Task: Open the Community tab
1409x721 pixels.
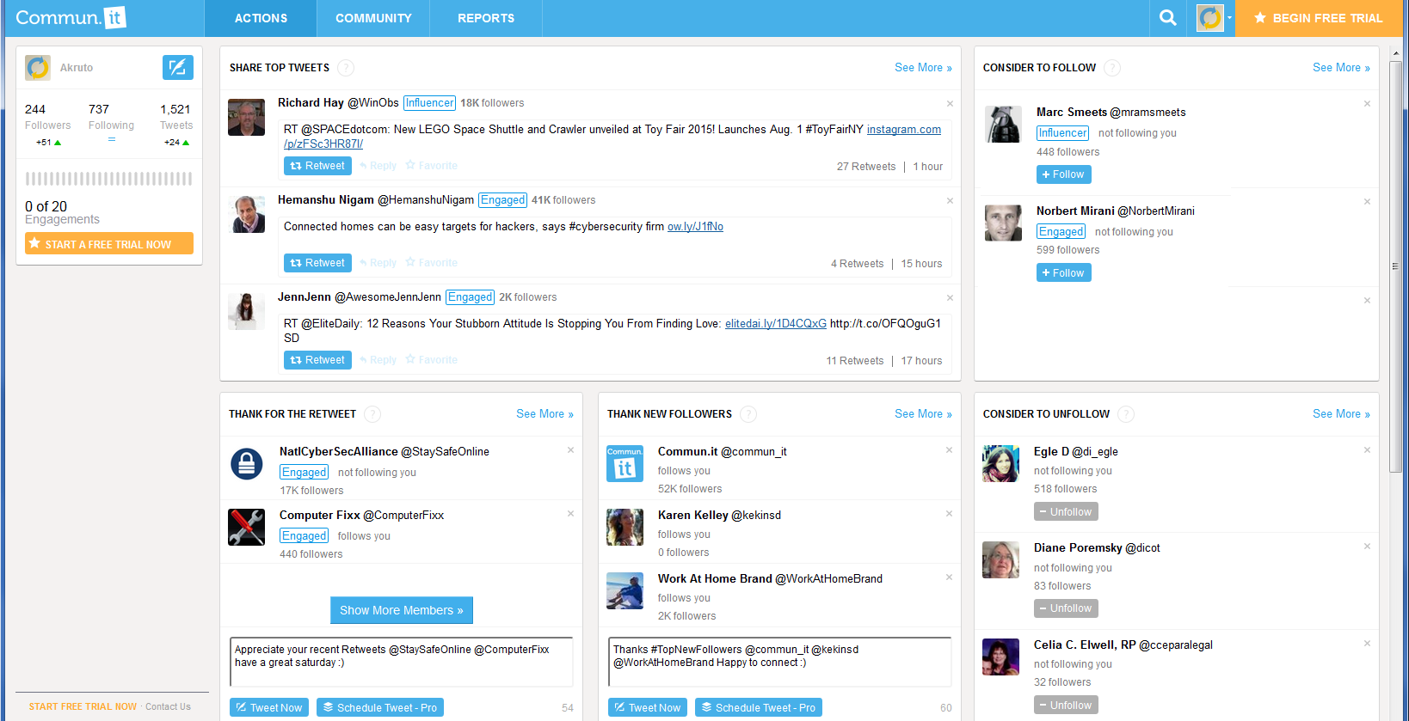Action: click(x=373, y=18)
